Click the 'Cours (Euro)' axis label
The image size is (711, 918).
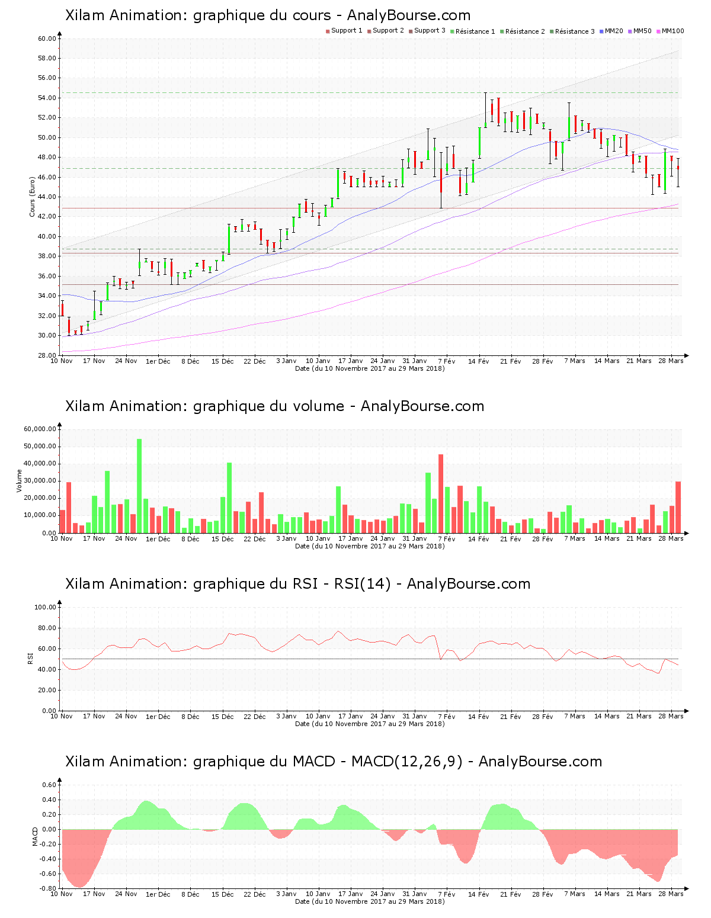click(33, 197)
